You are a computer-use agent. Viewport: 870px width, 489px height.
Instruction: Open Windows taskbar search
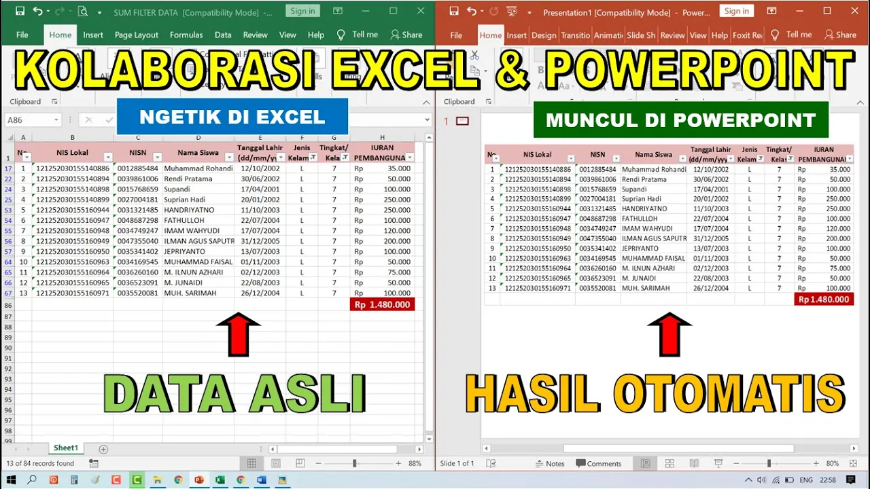[32, 479]
